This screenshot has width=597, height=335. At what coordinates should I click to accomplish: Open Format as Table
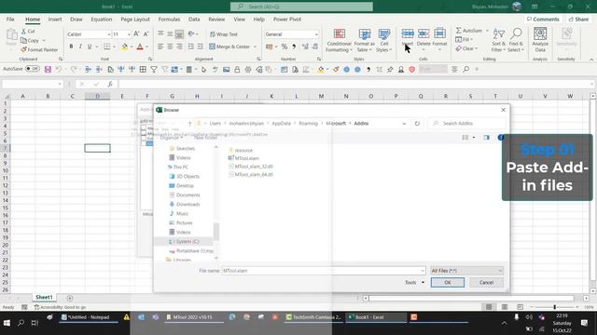pos(365,40)
